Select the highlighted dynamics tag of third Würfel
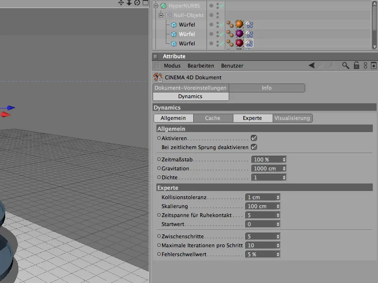Screen dimensions: 378x283 click(249, 43)
